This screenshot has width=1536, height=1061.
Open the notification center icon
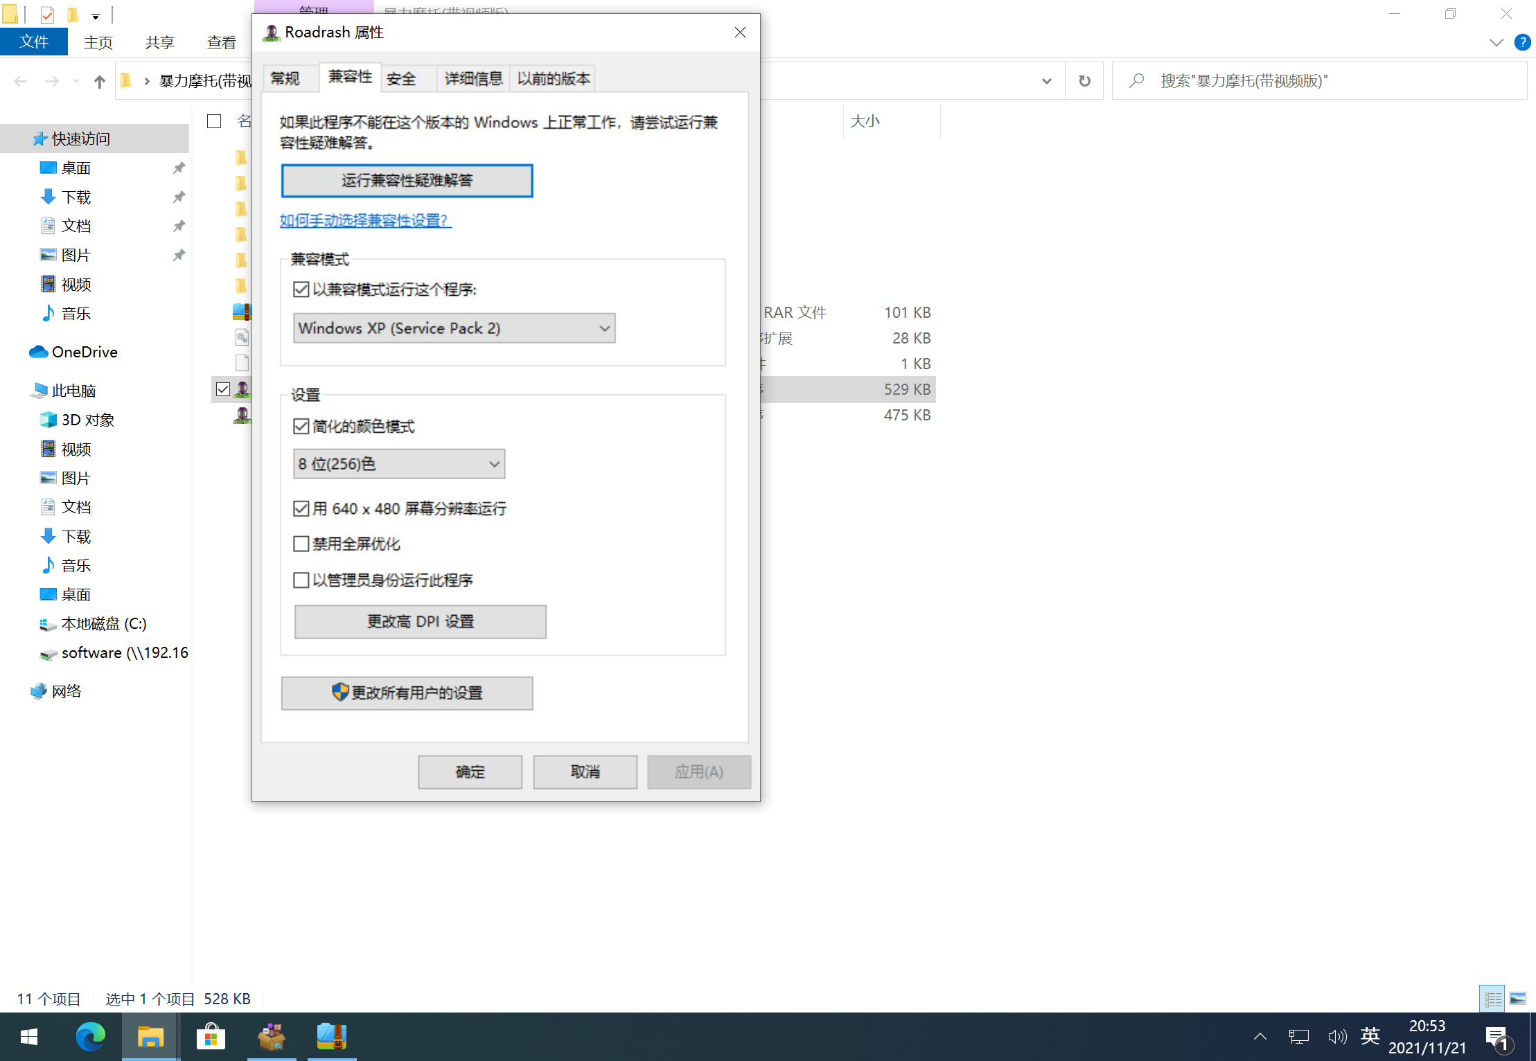coord(1497,1037)
